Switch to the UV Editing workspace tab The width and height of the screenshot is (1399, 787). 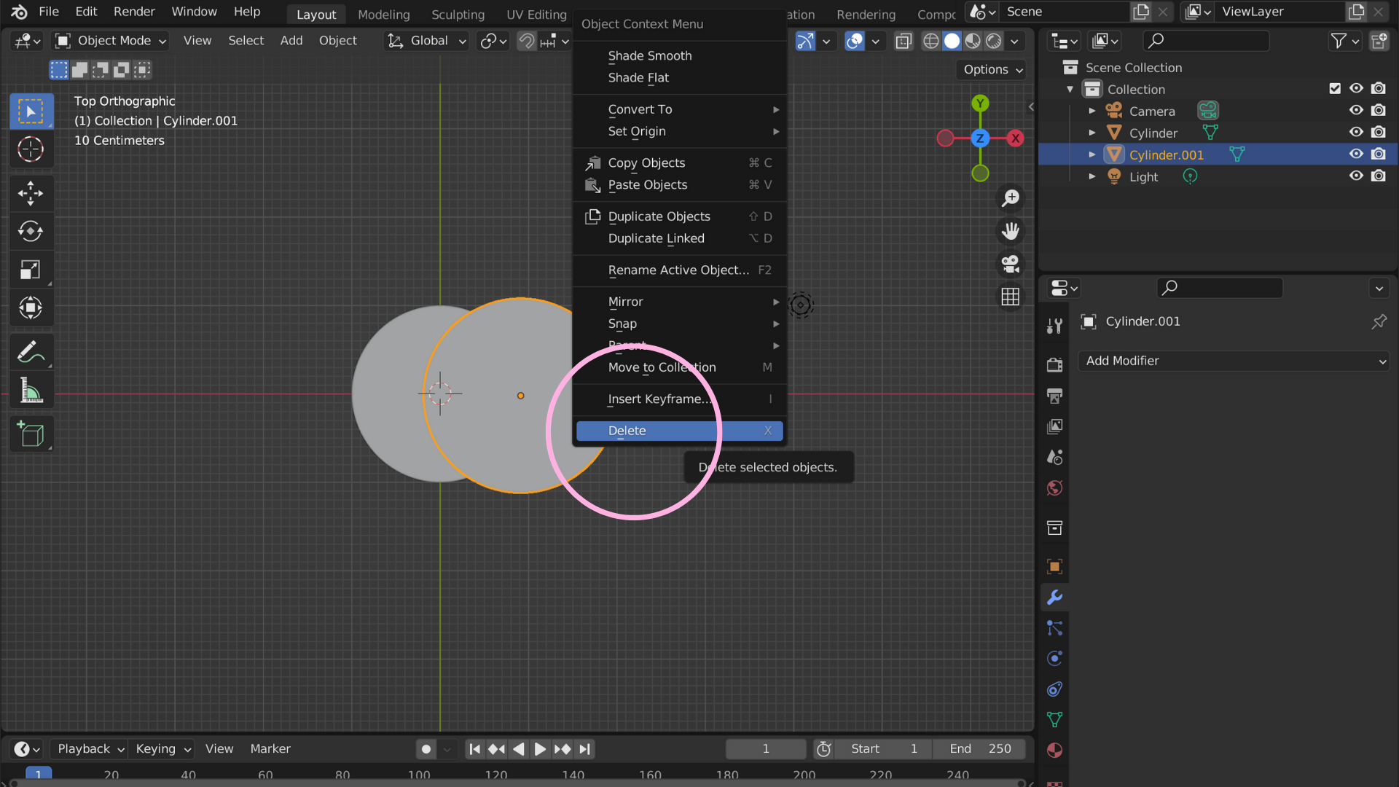[536, 14]
